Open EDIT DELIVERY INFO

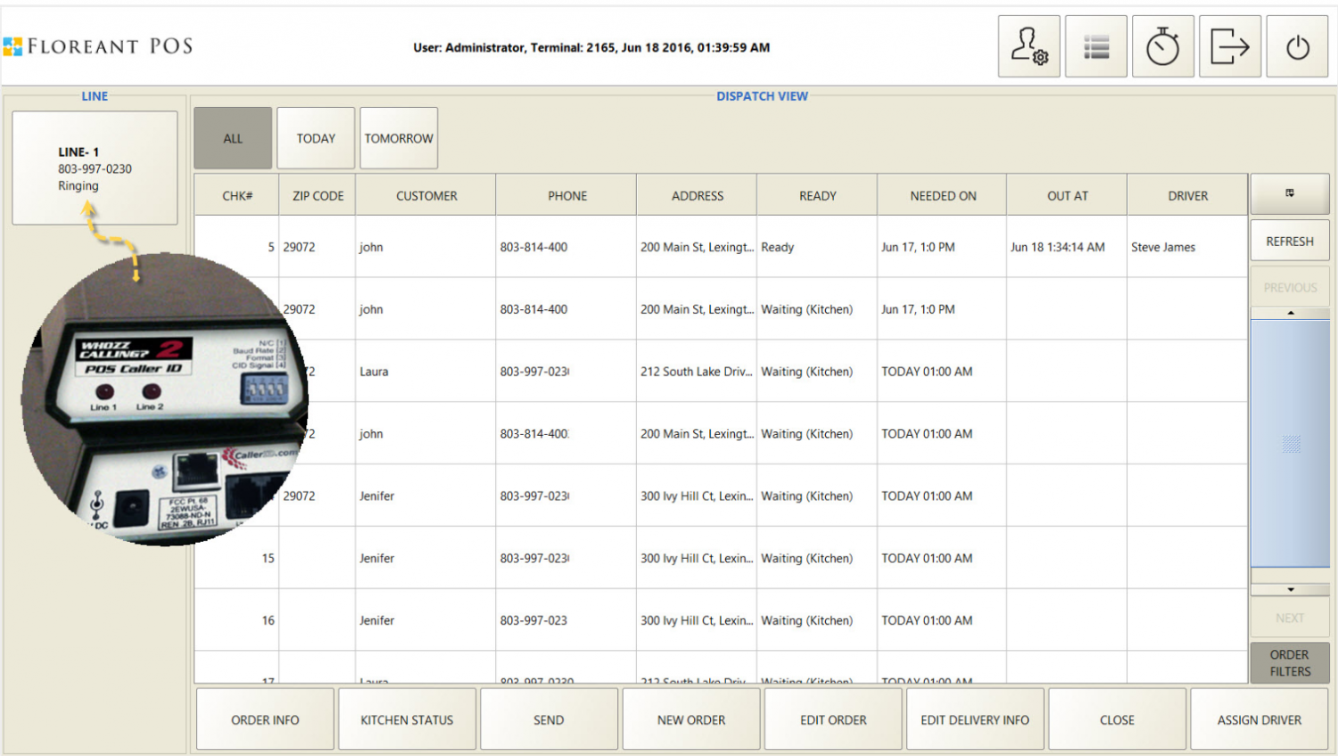point(975,719)
